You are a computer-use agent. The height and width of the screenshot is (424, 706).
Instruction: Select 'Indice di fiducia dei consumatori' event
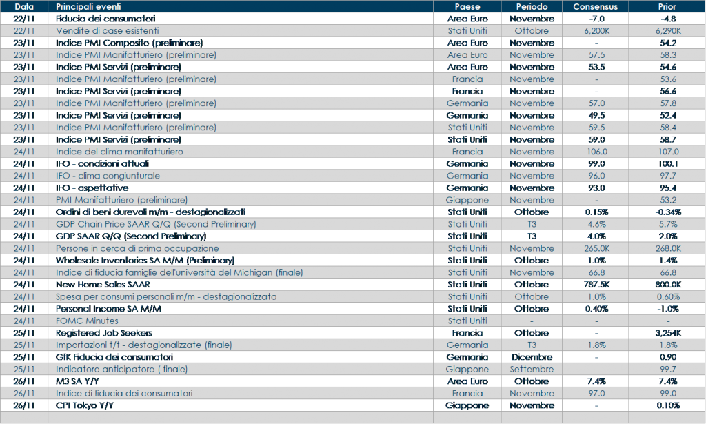pyautogui.click(x=124, y=393)
